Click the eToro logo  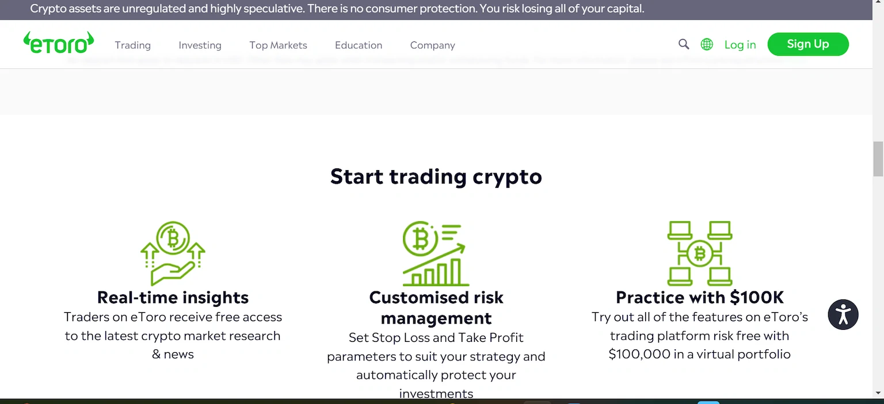(59, 44)
